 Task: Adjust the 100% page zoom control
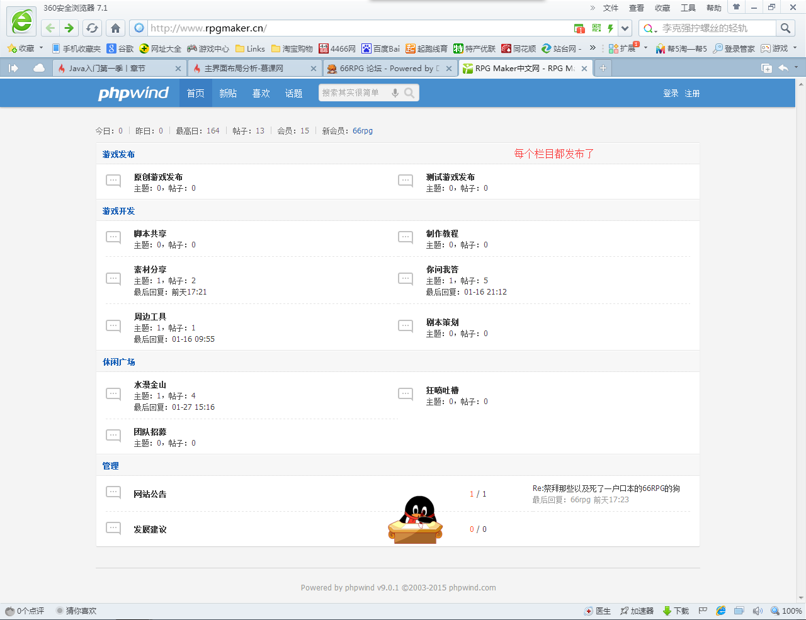(786, 611)
